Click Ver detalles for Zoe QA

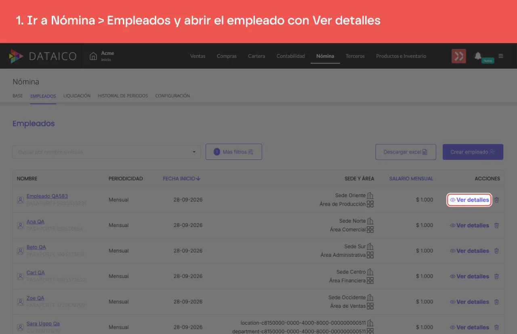tap(469, 302)
